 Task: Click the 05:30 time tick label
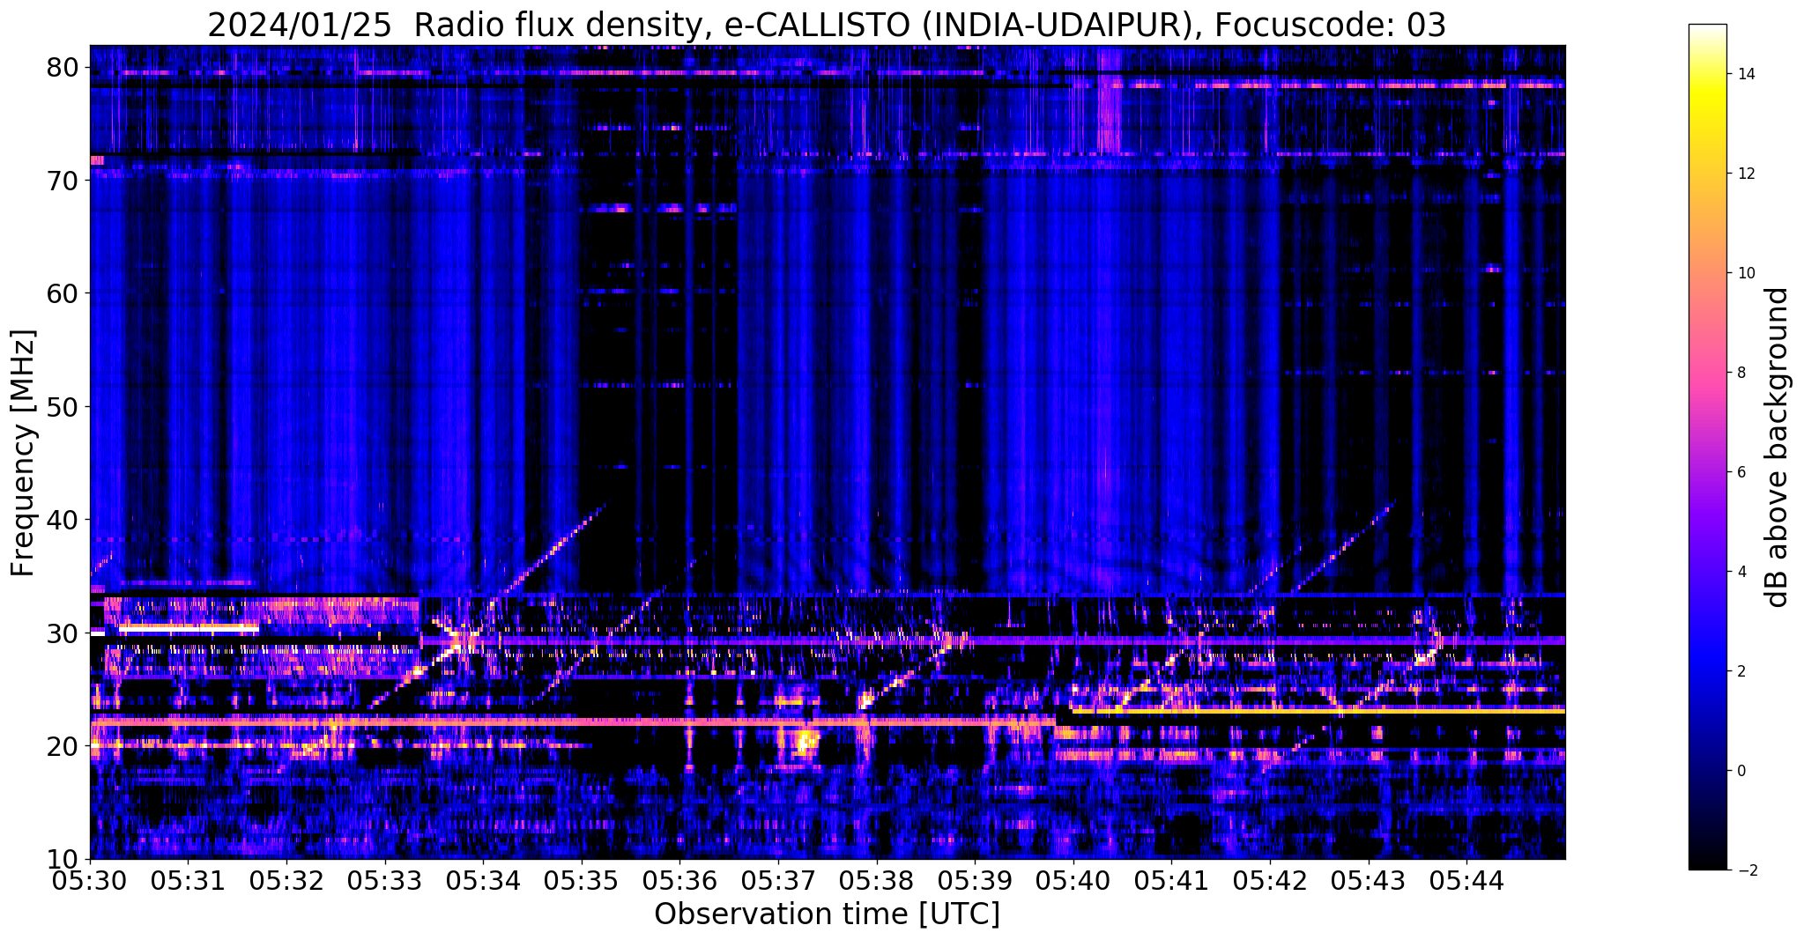[90, 881]
